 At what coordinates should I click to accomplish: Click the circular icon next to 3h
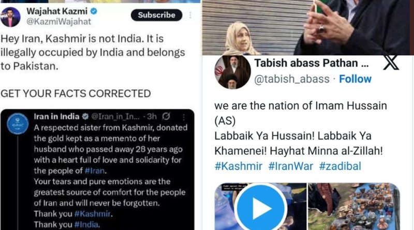[166, 116]
